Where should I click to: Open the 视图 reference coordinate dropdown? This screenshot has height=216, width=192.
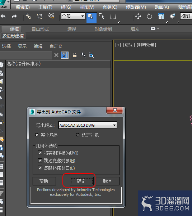click(186, 16)
